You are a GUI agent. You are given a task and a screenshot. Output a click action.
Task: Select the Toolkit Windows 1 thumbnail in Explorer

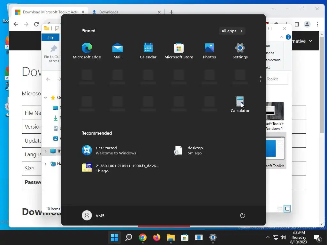(275, 116)
